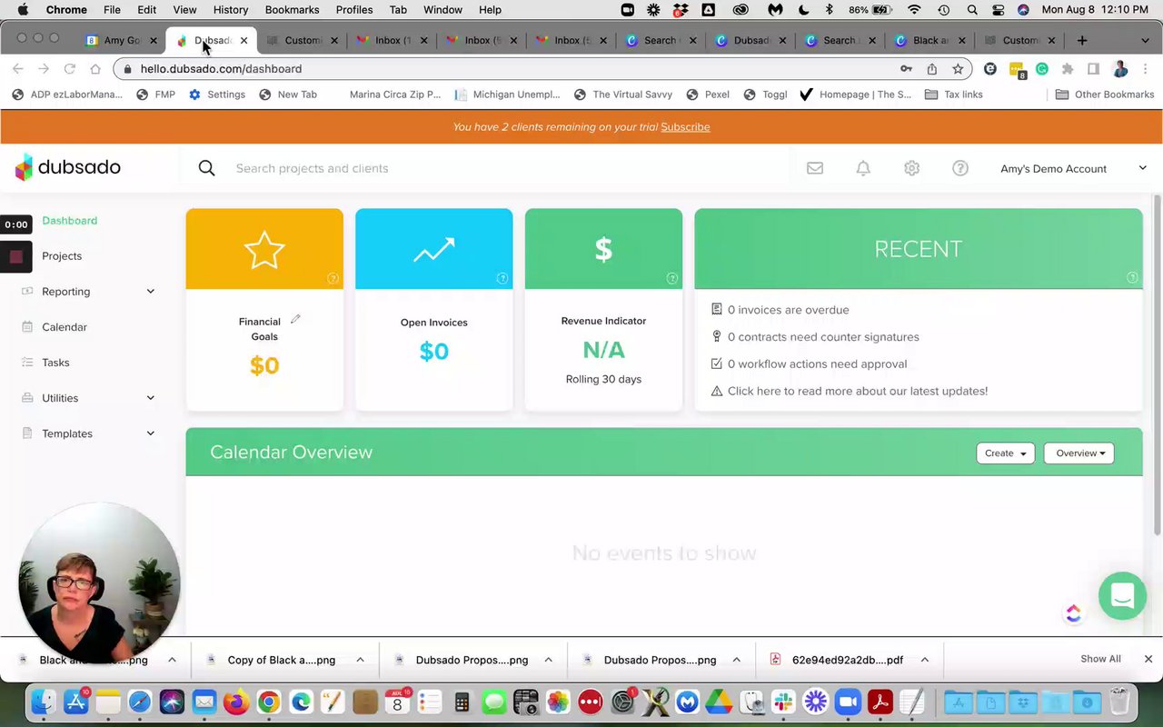Open the Overview dropdown
The height and width of the screenshot is (727, 1163).
coord(1079,453)
